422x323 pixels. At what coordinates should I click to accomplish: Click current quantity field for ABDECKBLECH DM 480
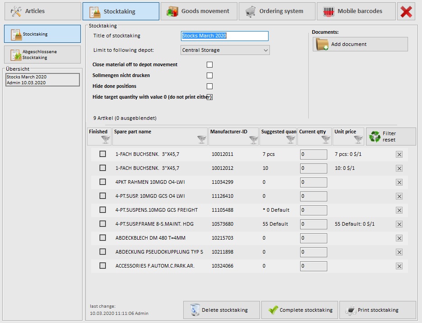313,238
